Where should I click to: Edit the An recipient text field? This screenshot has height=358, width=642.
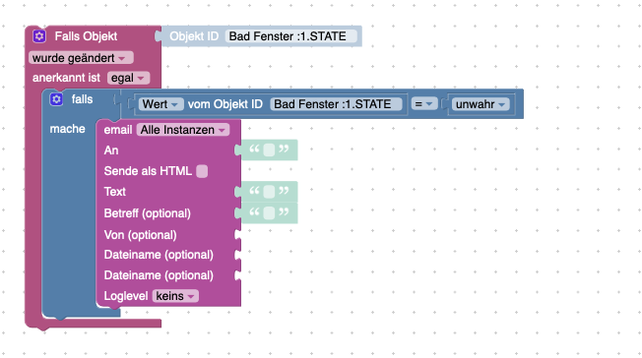[x=269, y=149]
